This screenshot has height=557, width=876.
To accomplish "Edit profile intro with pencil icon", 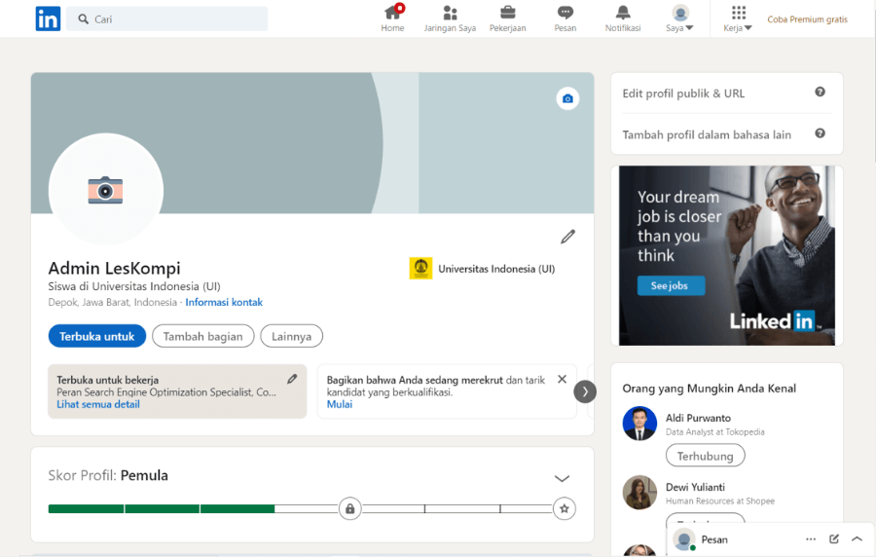I will [567, 237].
